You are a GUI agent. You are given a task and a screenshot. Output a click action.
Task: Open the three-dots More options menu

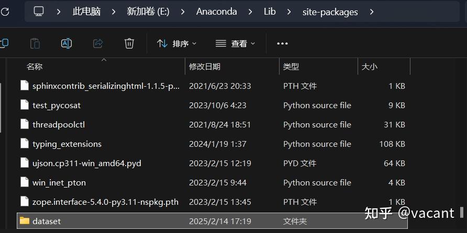point(282,44)
